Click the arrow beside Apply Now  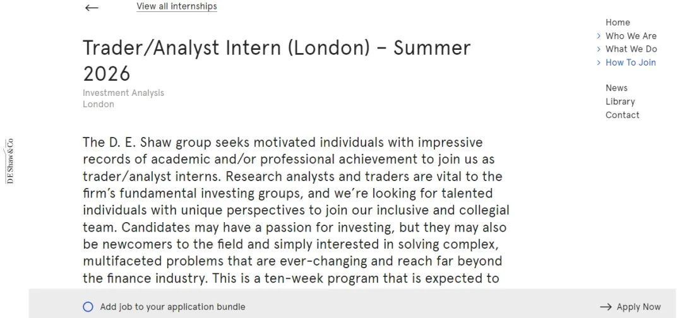606,307
